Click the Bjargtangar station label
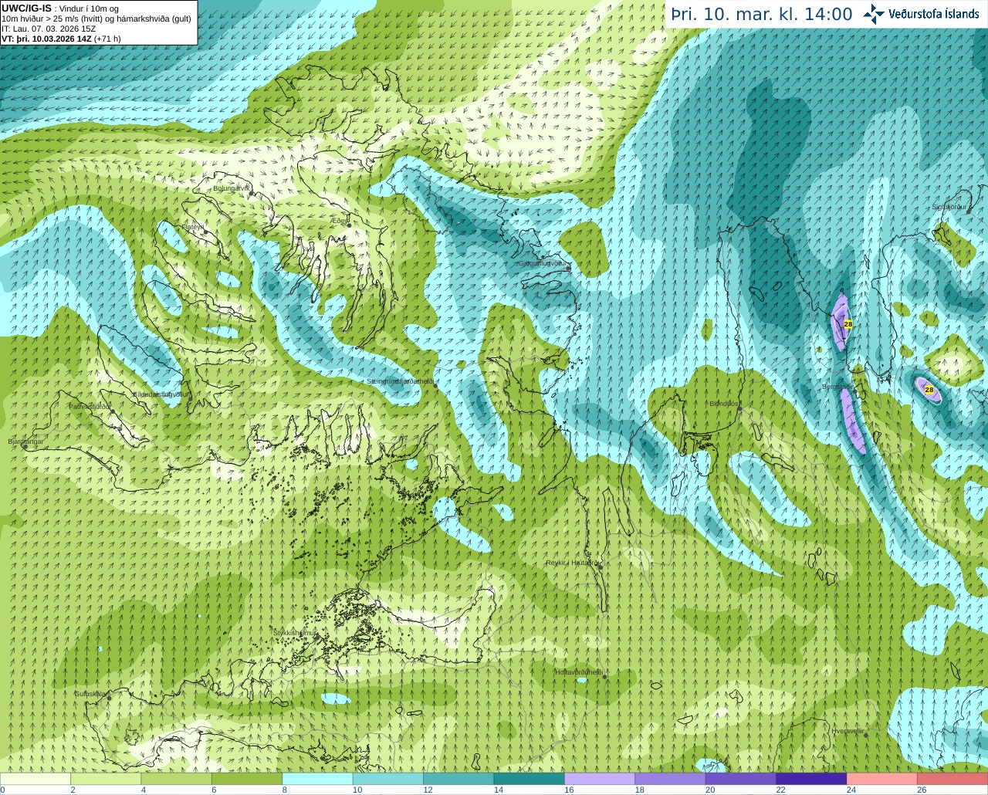 25,441
